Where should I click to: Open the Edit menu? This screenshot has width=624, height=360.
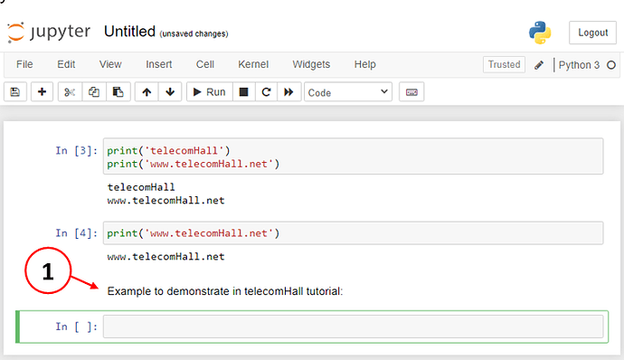66,64
